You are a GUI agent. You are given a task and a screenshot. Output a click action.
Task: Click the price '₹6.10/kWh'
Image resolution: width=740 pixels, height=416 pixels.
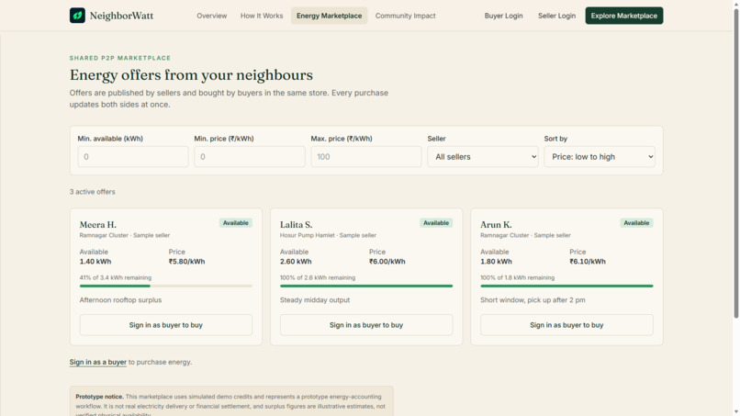coord(588,262)
